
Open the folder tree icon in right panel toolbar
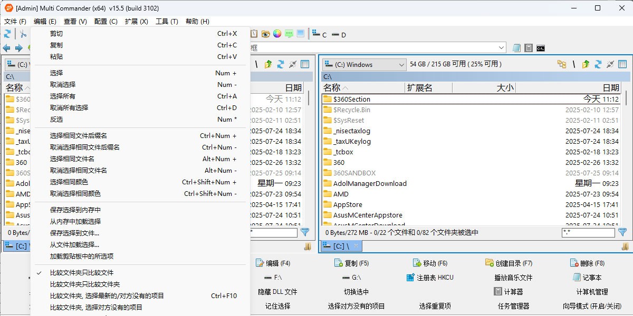(x=562, y=64)
